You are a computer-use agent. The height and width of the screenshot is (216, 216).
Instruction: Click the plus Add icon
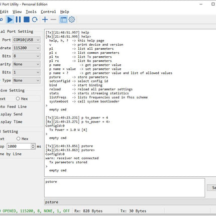coord(45,20)
